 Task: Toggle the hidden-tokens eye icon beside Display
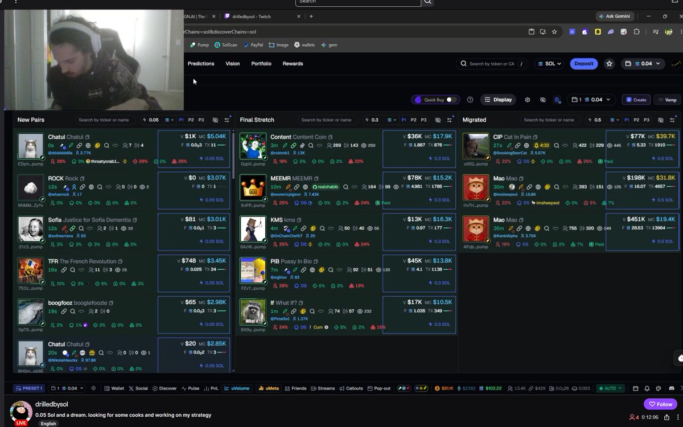[542, 100]
